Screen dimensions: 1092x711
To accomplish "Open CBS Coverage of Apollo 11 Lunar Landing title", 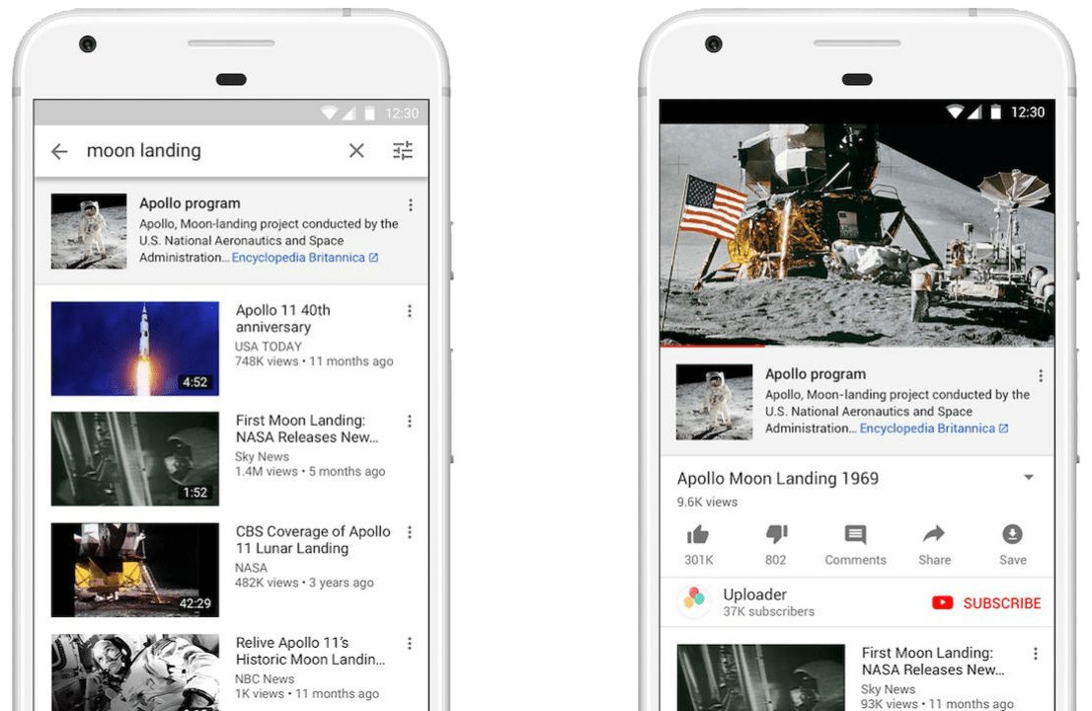I will click(313, 540).
